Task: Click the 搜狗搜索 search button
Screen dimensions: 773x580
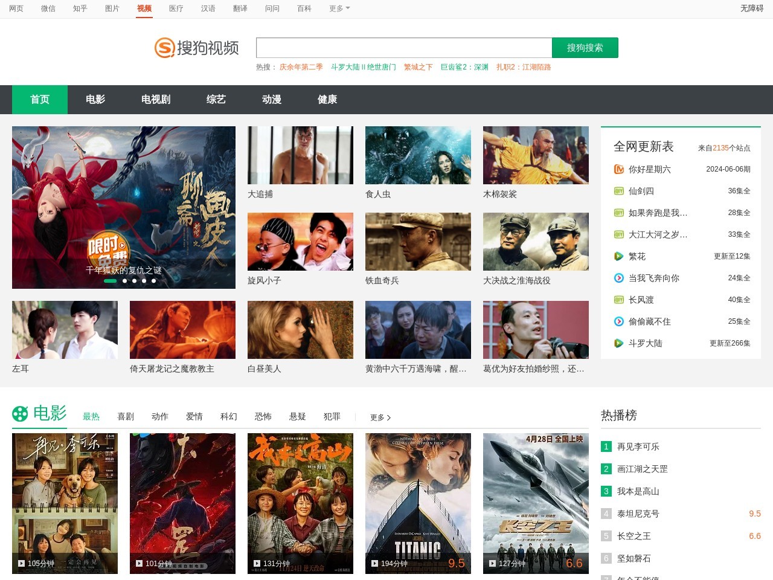Action: click(585, 47)
